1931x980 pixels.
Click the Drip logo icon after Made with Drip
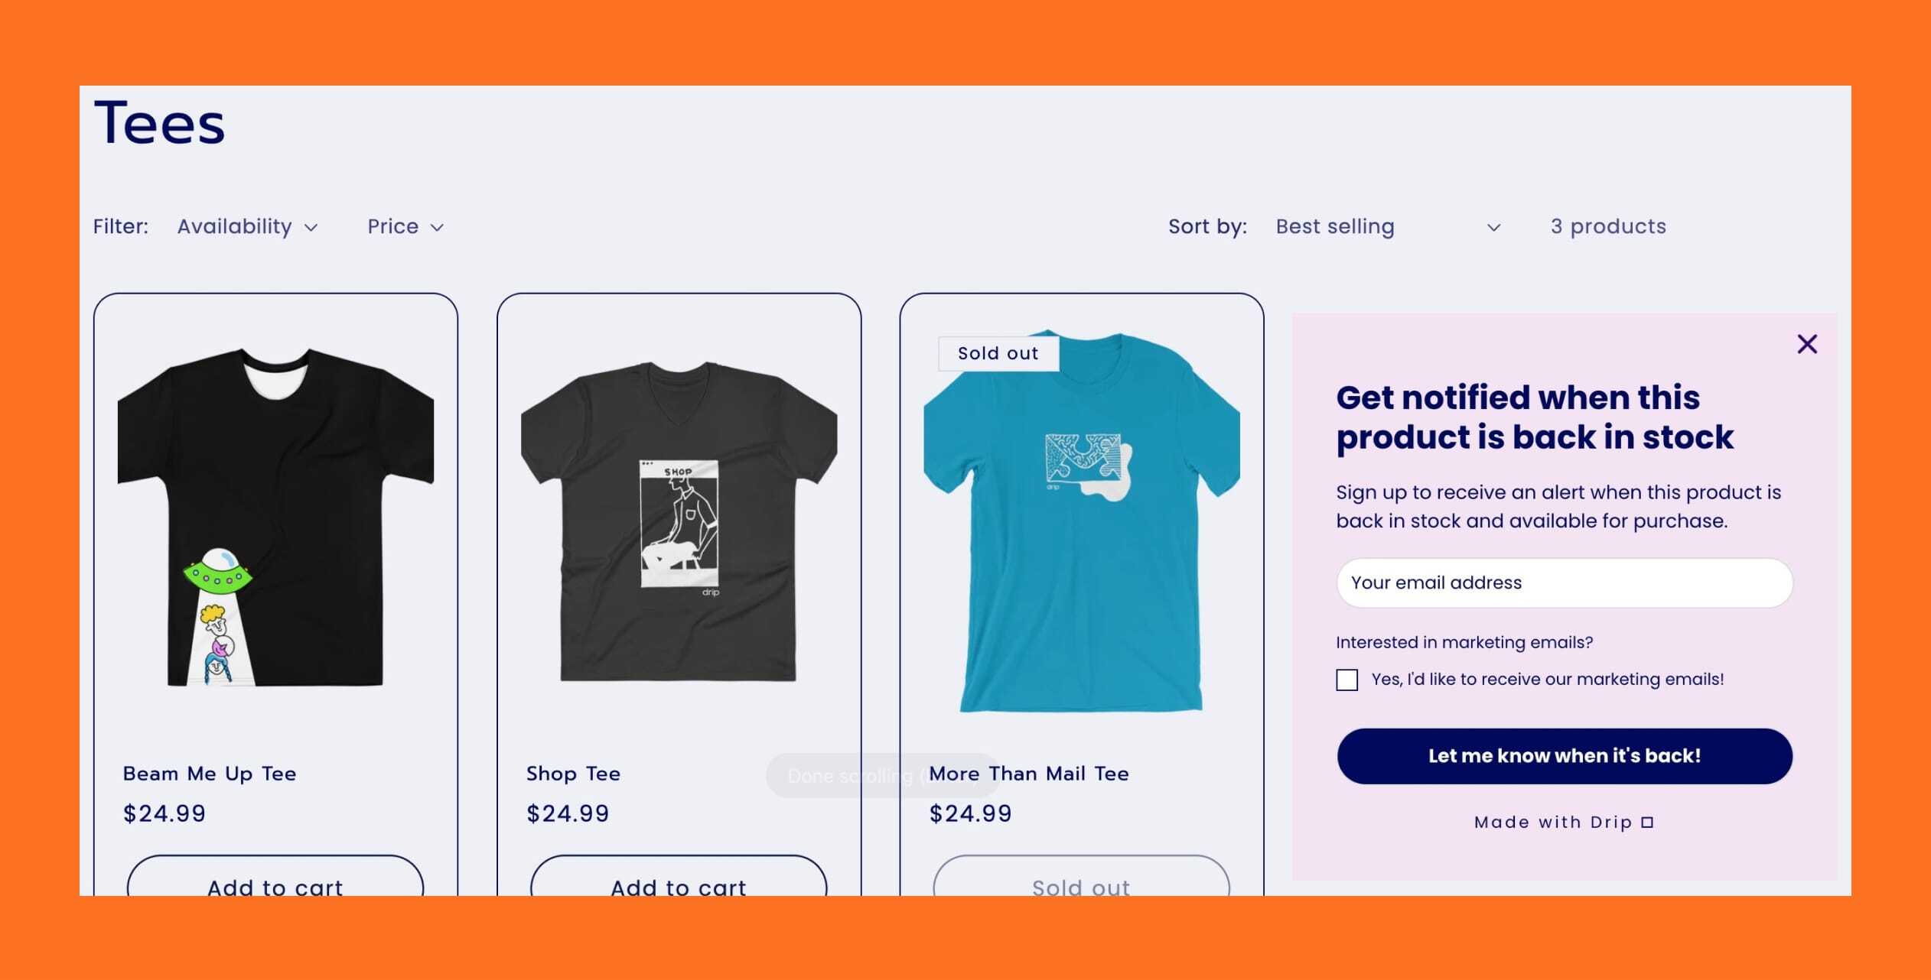[1647, 823]
